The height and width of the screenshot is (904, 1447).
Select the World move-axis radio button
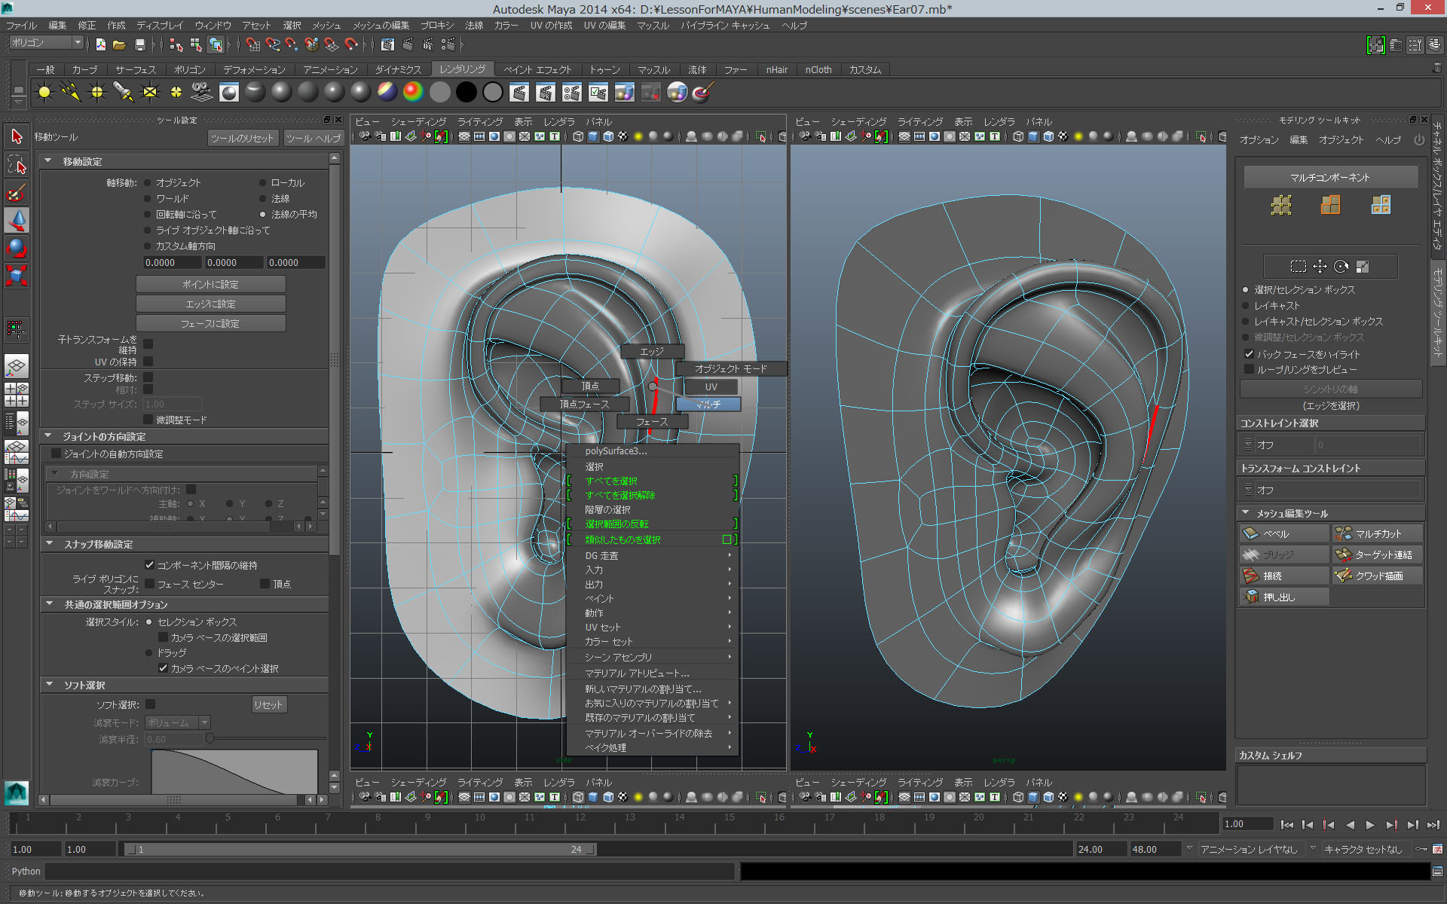[x=148, y=198]
